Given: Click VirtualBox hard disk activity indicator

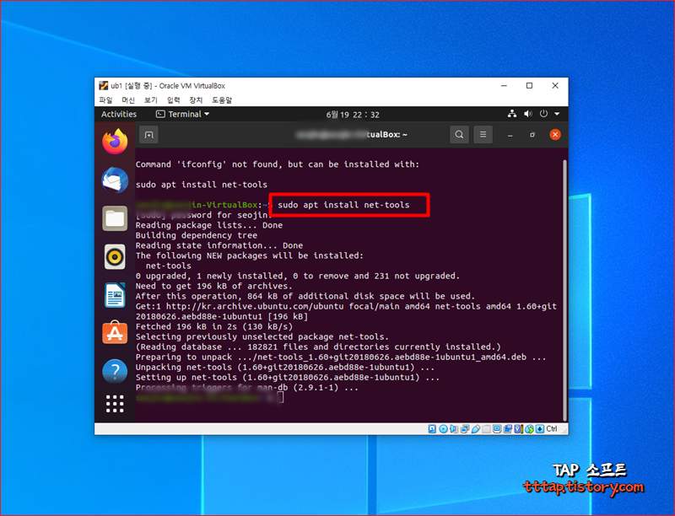Looking at the screenshot, I should (432, 428).
